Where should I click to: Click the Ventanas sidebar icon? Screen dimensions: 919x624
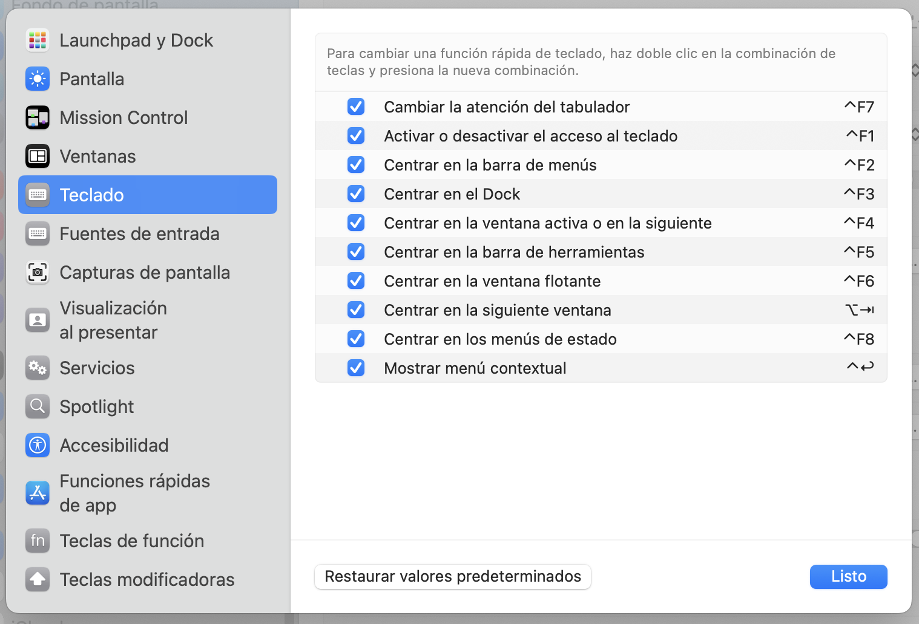38,157
